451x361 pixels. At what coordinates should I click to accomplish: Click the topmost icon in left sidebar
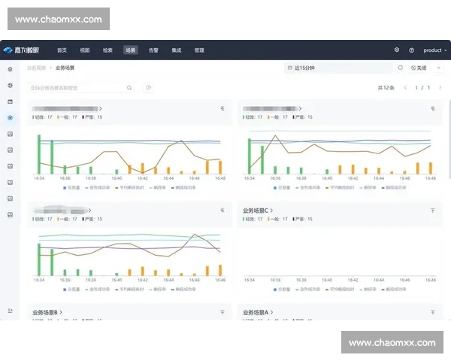pos(10,68)
